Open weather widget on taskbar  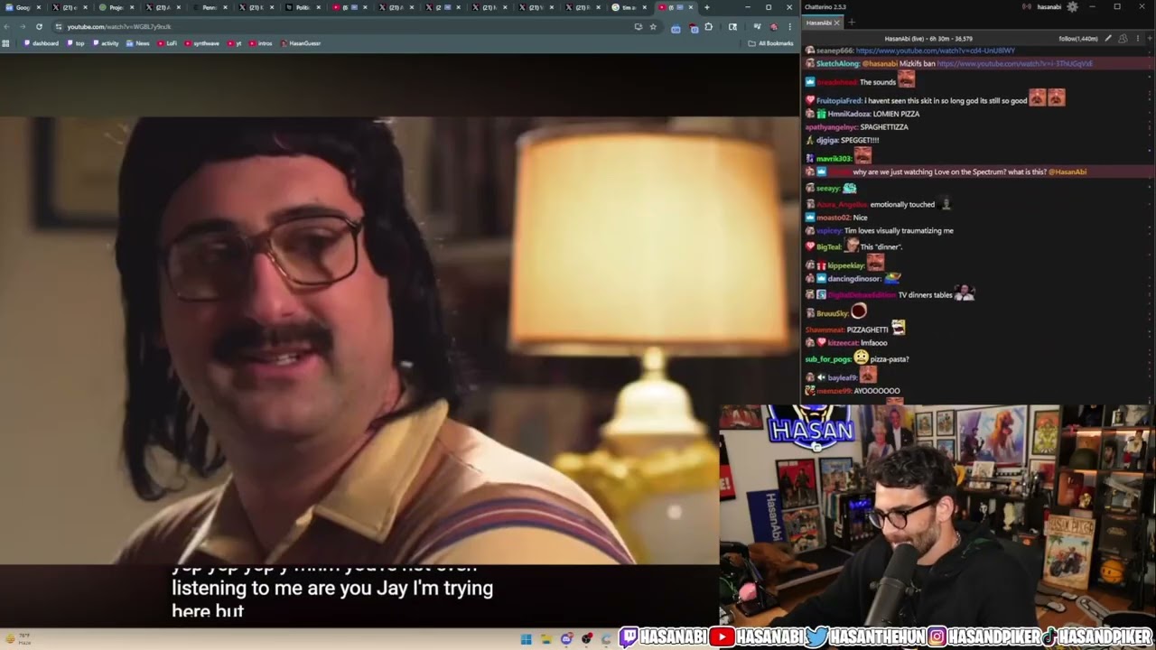20,639
